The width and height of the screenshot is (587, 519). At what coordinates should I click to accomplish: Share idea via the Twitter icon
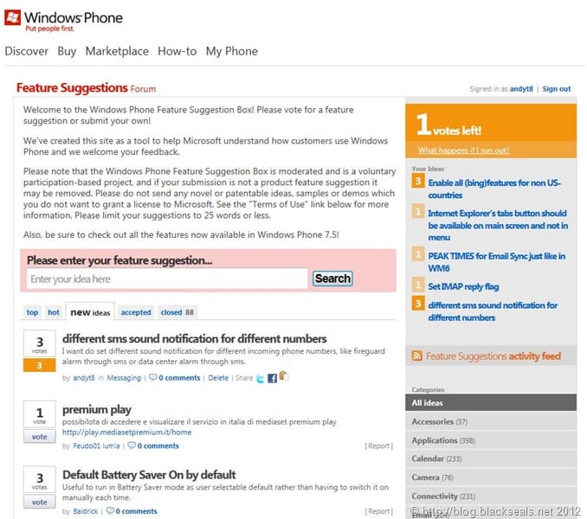click(261, 378)
